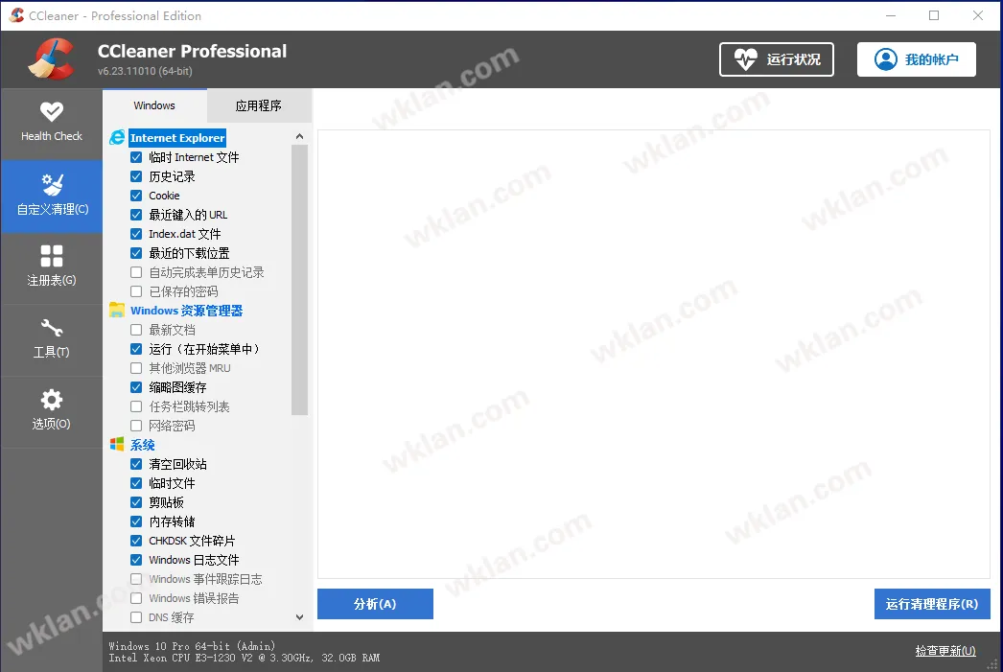
Task: Click the version text v6.23.11010 (64-bit)
Action: tap(145, 71)
